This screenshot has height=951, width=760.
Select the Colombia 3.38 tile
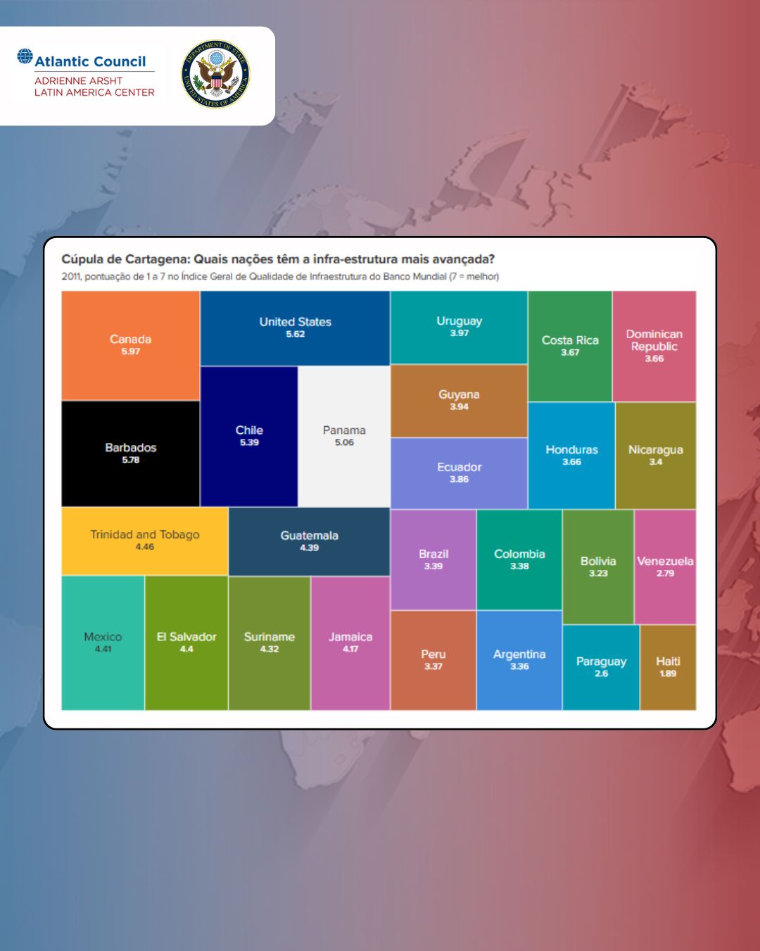point(519,560)
